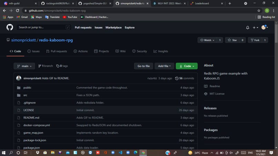This screenshot has height=156, width=278.
Task: View the 1 branch link
Action: 46,66
